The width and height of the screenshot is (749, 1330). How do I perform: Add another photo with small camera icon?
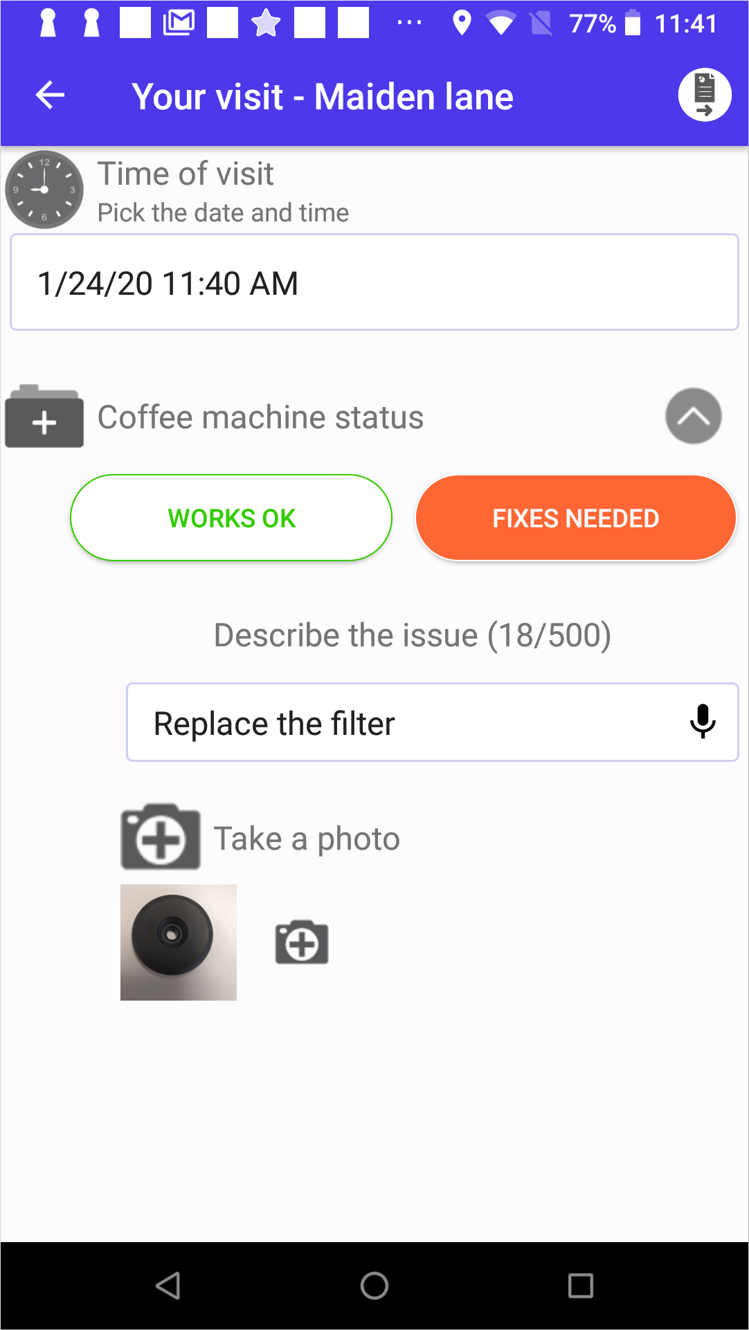point(302,942)
